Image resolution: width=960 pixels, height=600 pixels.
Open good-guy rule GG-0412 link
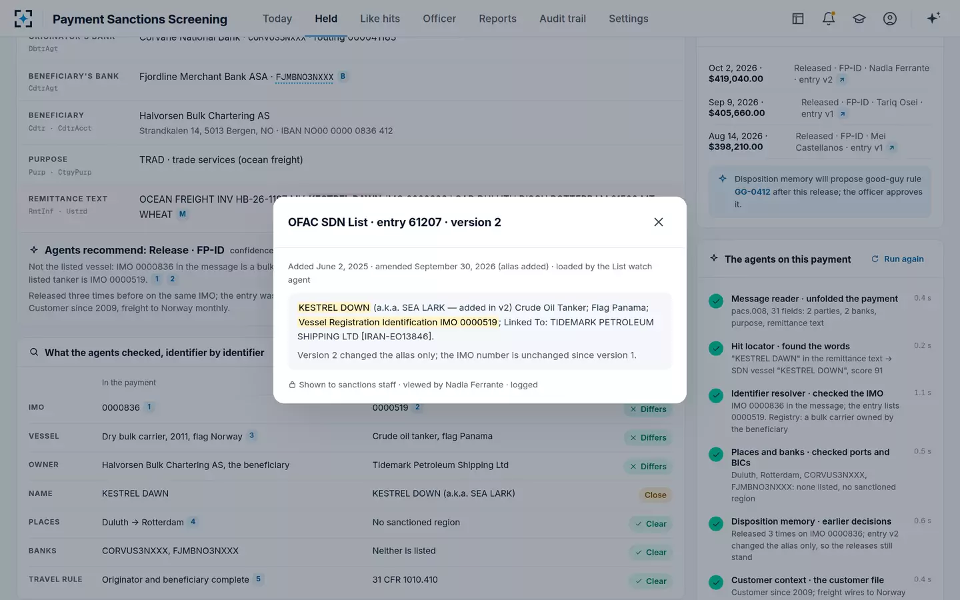pyautogui.click(x=752, y=192)
